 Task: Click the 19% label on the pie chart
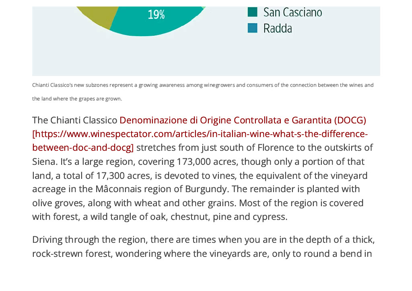tap(156, 15)
